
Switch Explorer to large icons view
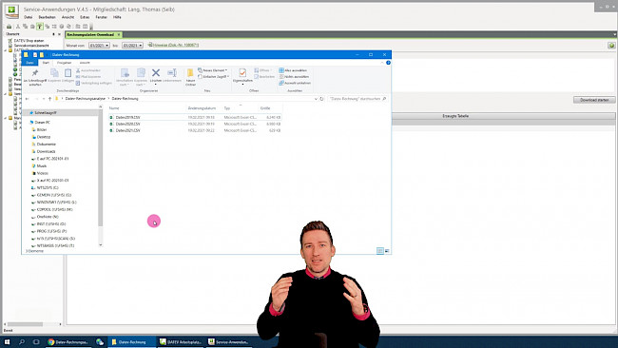[387, 251]
